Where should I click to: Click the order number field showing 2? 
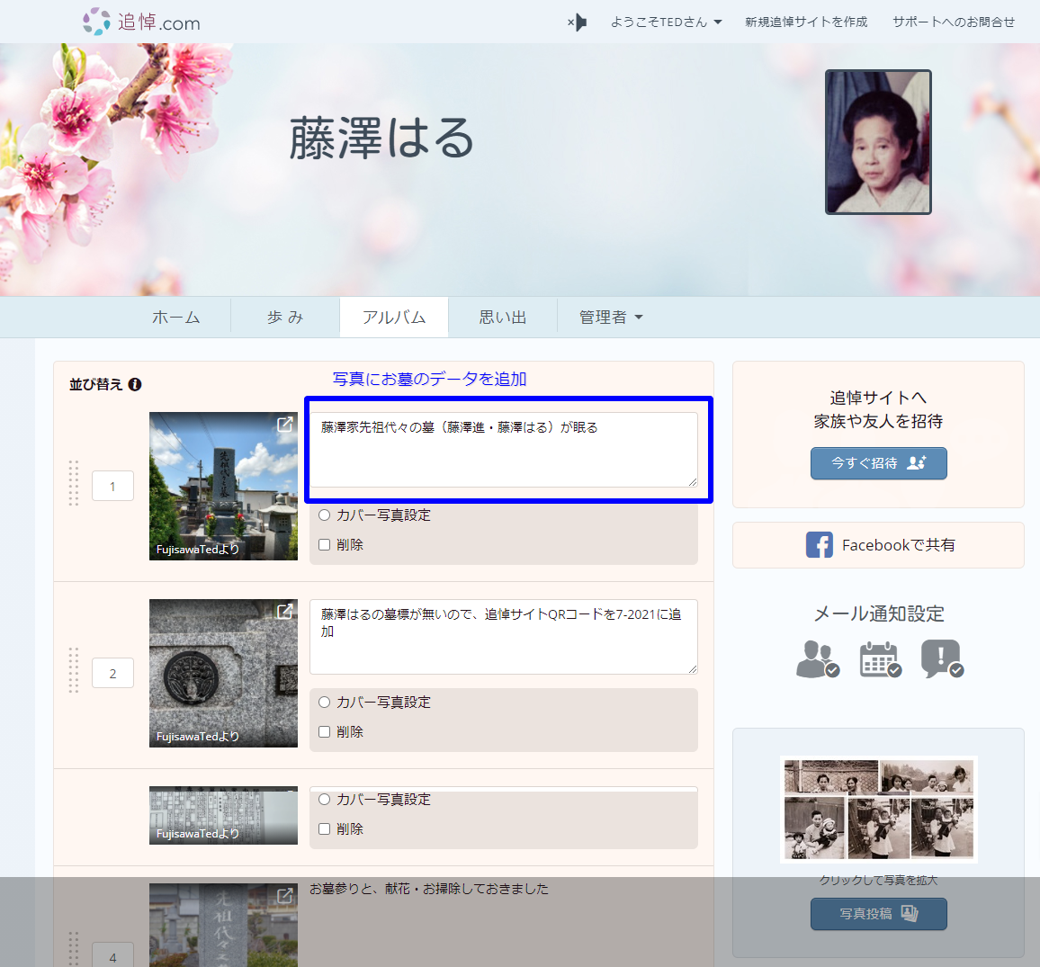[x=112, y=673]
